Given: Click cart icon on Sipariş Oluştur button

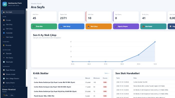Looking at the screenshot, I should pyautogui.click(x=116, y=26).
